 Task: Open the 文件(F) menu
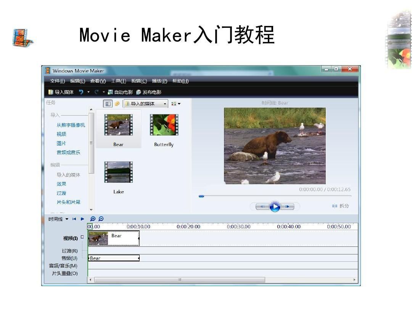[58, 81]
